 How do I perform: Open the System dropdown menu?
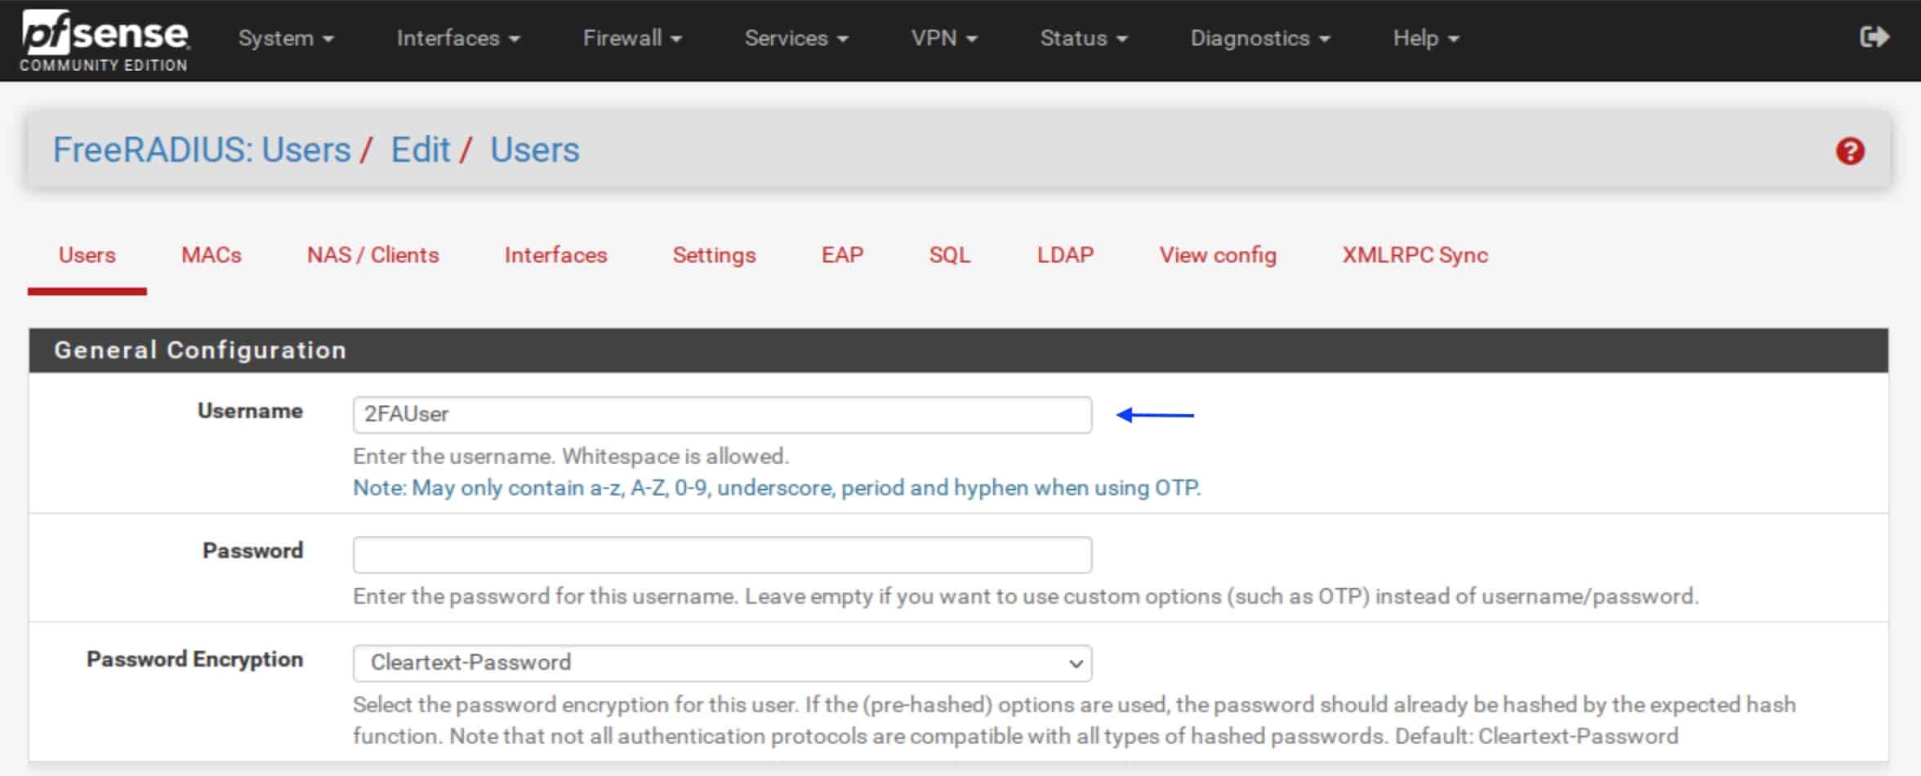(x=286, y=38)
